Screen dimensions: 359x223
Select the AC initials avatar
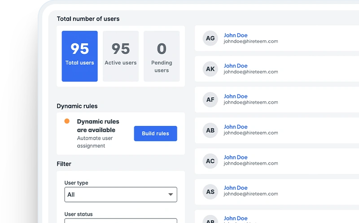click(210, 161)
